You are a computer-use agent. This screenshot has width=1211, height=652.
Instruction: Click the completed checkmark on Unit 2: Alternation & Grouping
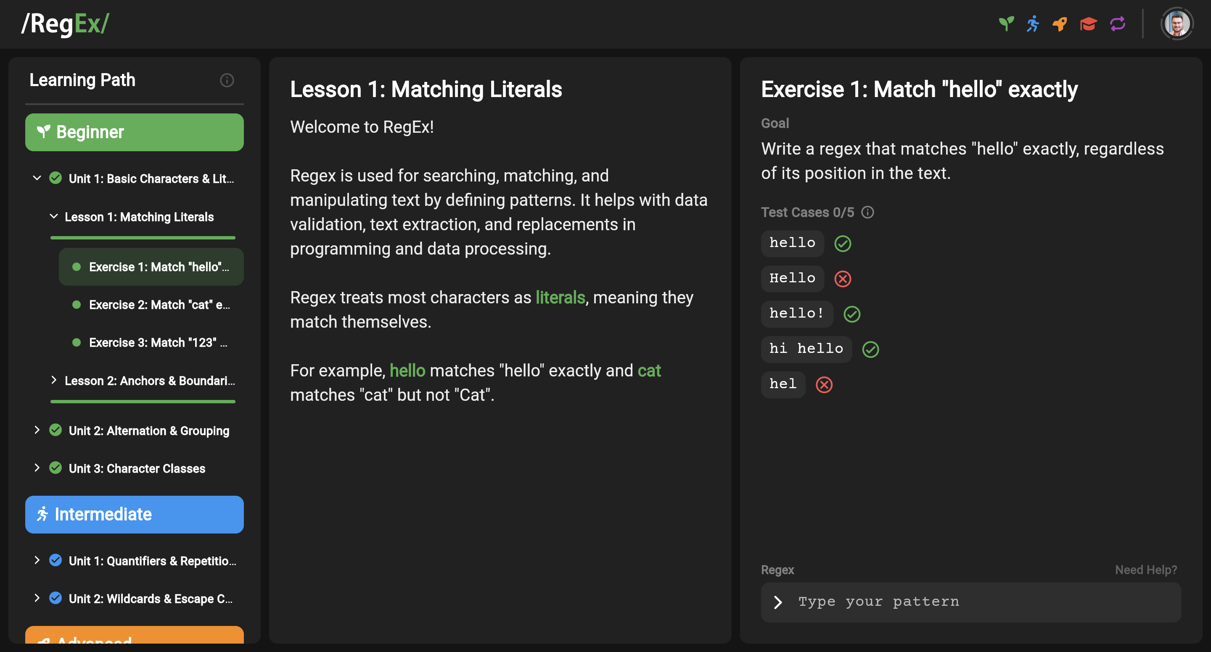coord(55,430)
